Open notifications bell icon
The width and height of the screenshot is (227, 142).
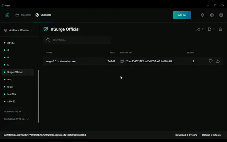pyautogui.click(x=203, y=15)
